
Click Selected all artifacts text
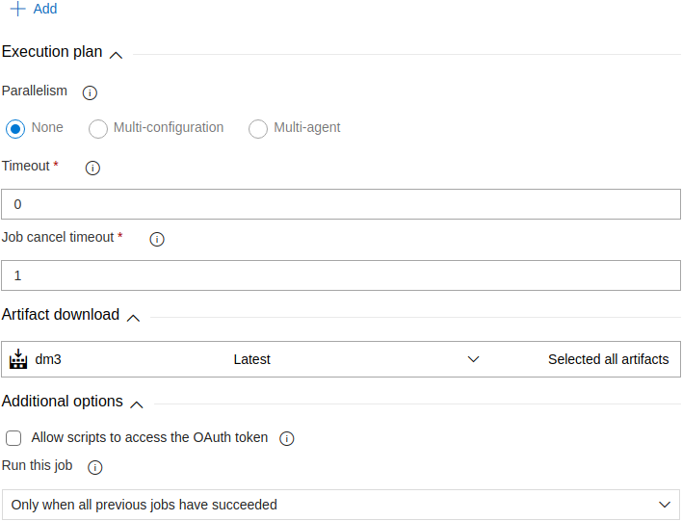point(608,359)
